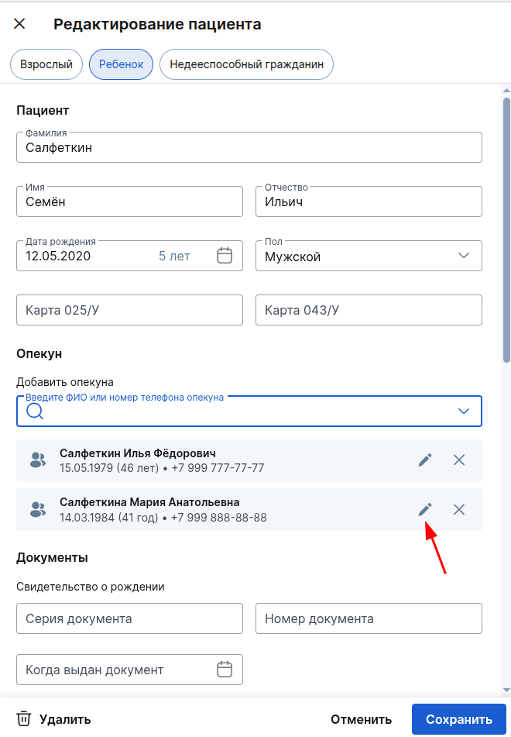Click the Отчество field containing Ильич
Viewport: 511px width, 737px height.
(x=369, y=201)
